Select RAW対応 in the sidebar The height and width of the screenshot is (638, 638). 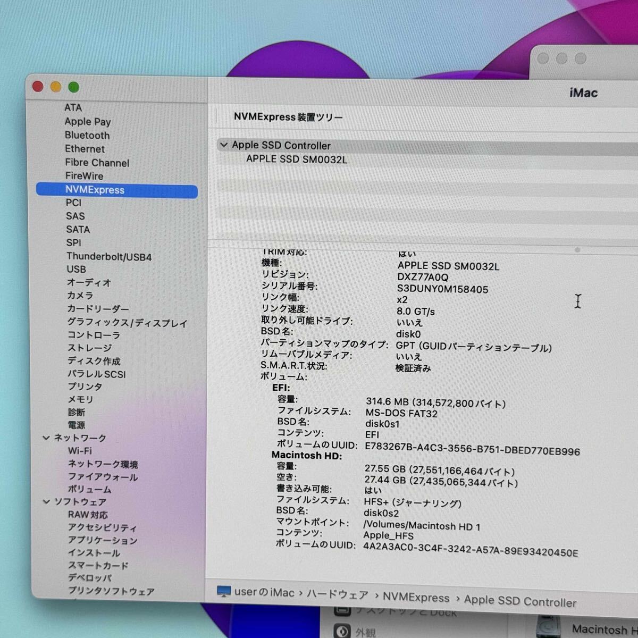88,515
